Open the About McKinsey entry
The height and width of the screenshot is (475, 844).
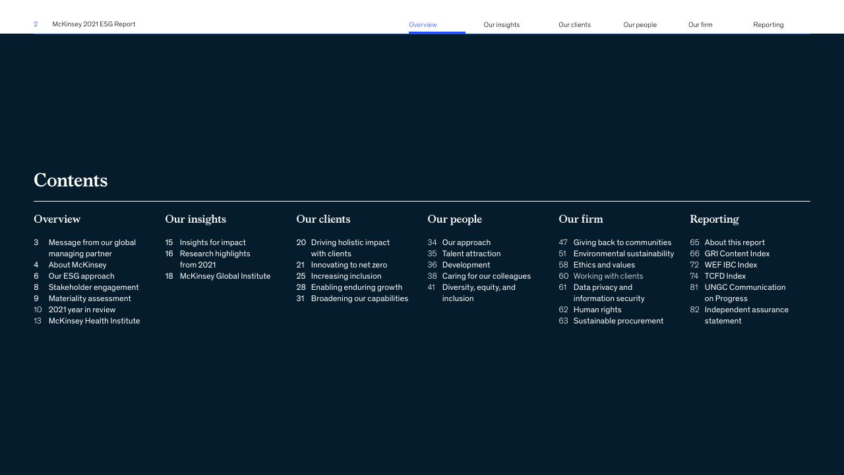coord(77,265)
